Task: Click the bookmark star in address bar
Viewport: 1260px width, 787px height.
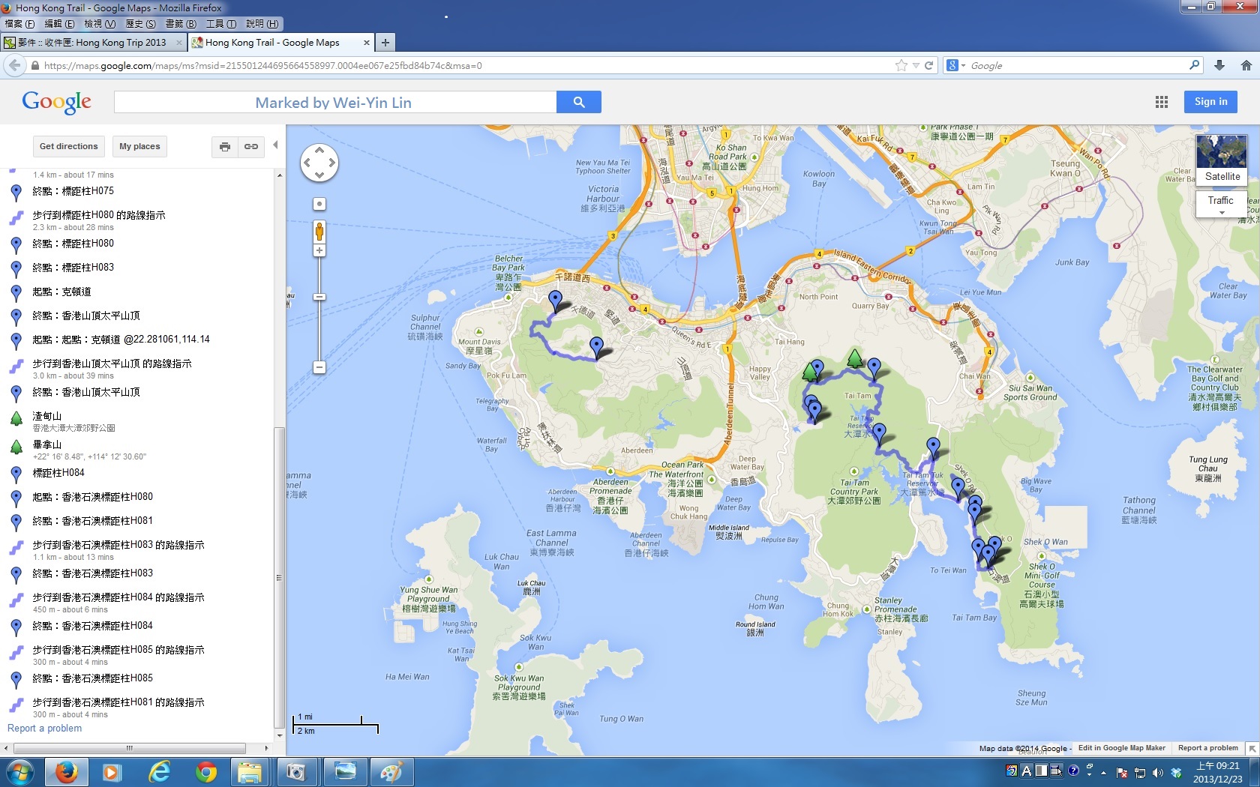Action: tap(901, 66)
